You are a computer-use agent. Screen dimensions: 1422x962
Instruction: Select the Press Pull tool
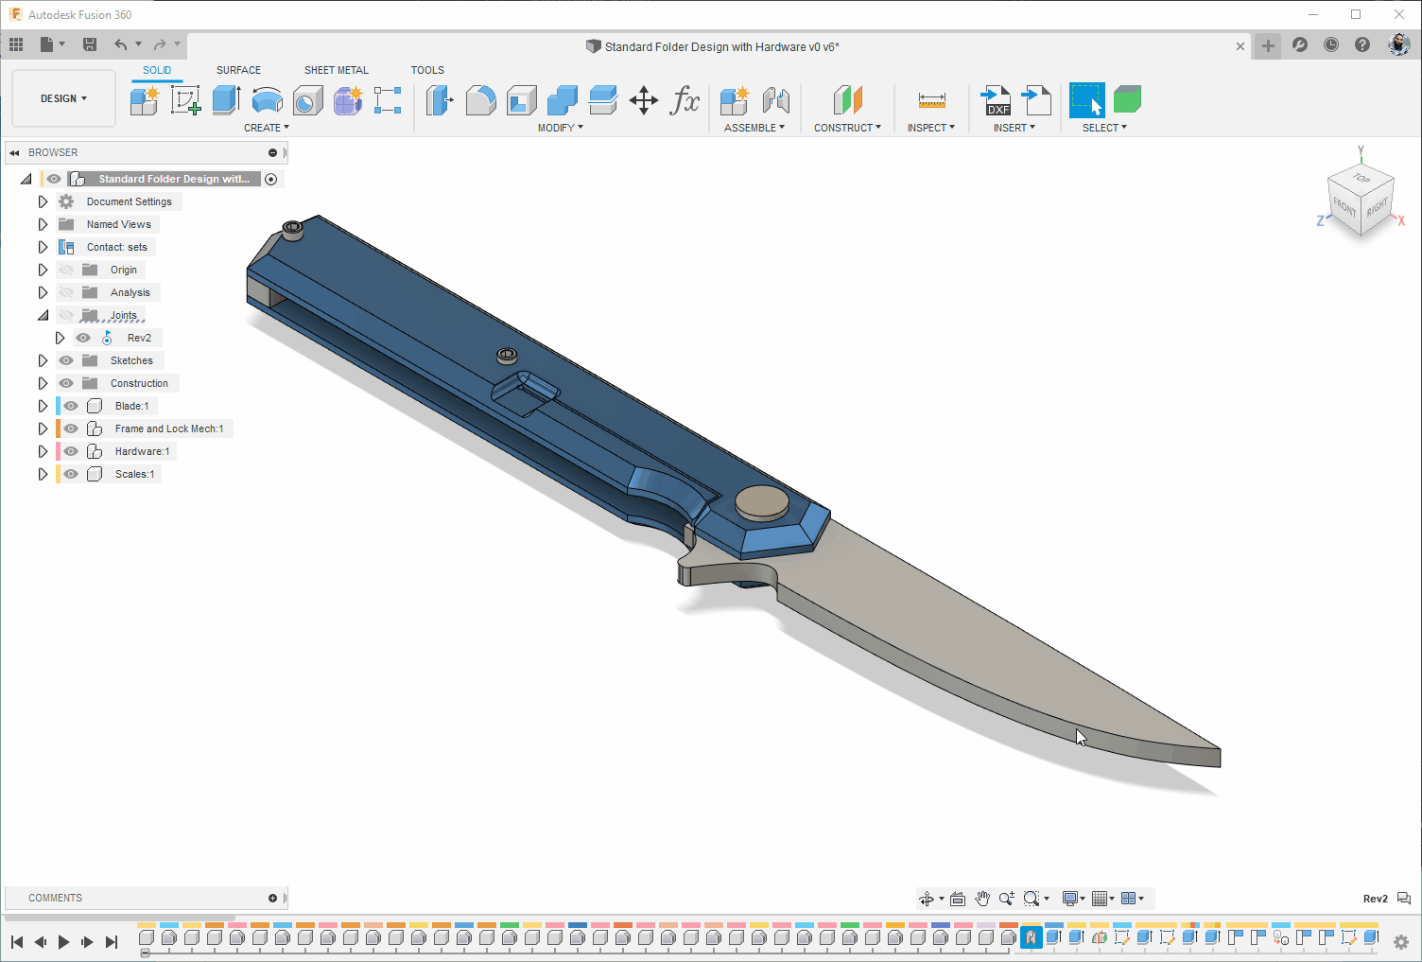point(440,100)
